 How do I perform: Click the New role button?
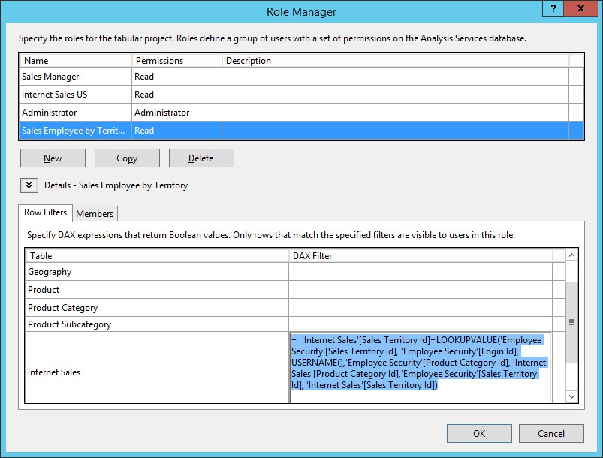[53, 158]
